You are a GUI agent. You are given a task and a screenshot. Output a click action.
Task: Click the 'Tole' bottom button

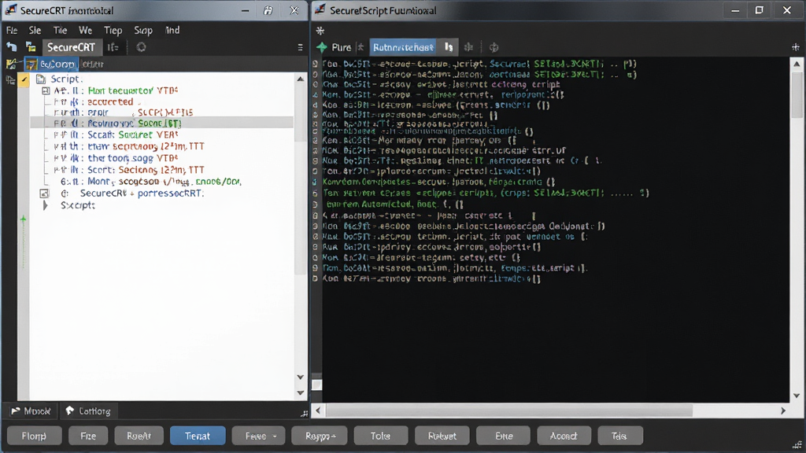click(380, 436)
